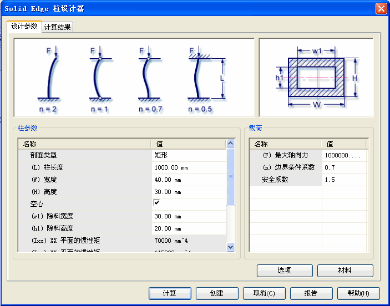
Task: Open the 剖面类型 section type dropdown
Action: (x=189, y=155)
